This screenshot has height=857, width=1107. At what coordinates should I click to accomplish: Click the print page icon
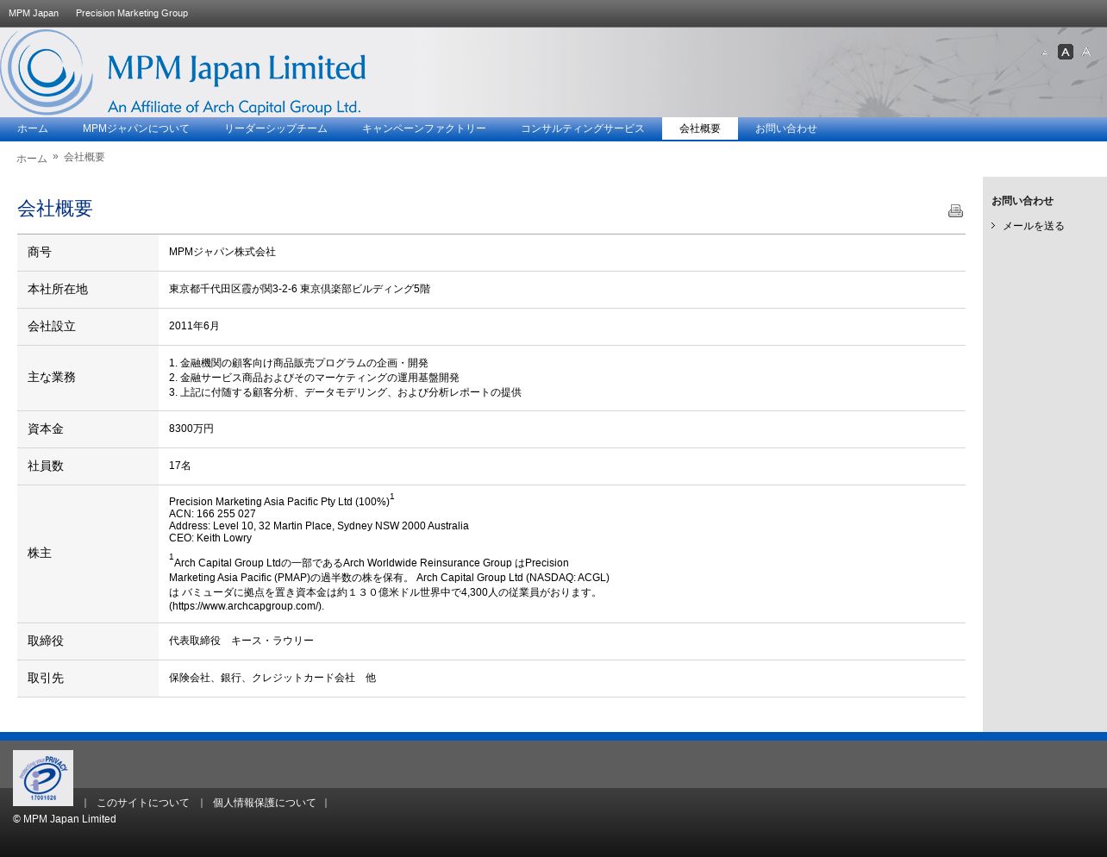pyautogui.click(x=955, y=210)
